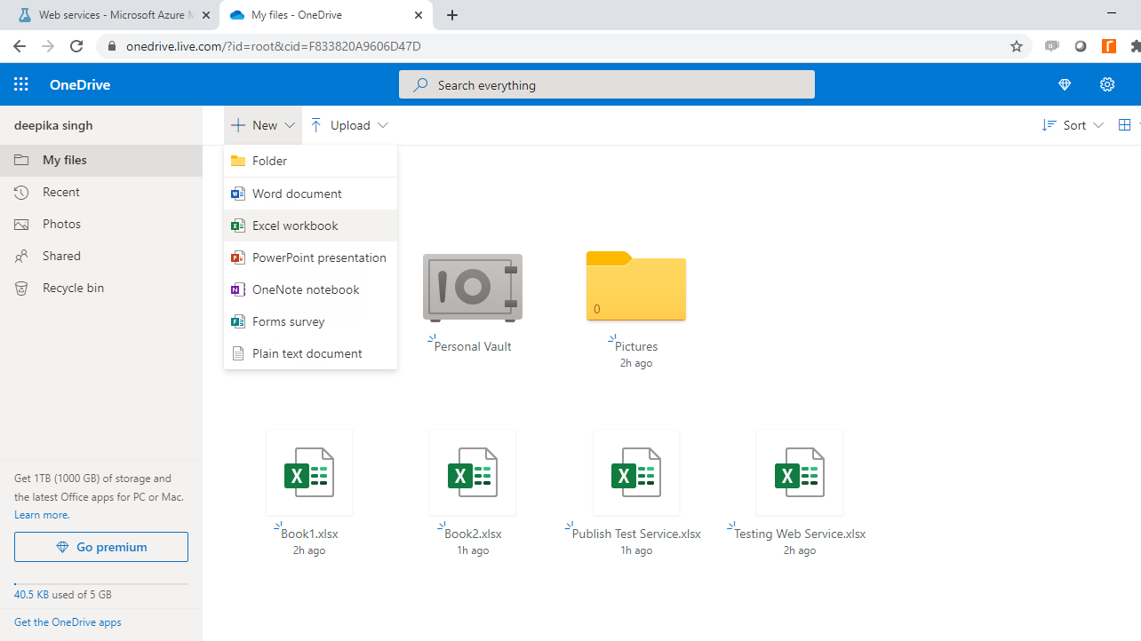
Task: Click the Forms survey icon in New menu
Action: click(x=237, y=321)
